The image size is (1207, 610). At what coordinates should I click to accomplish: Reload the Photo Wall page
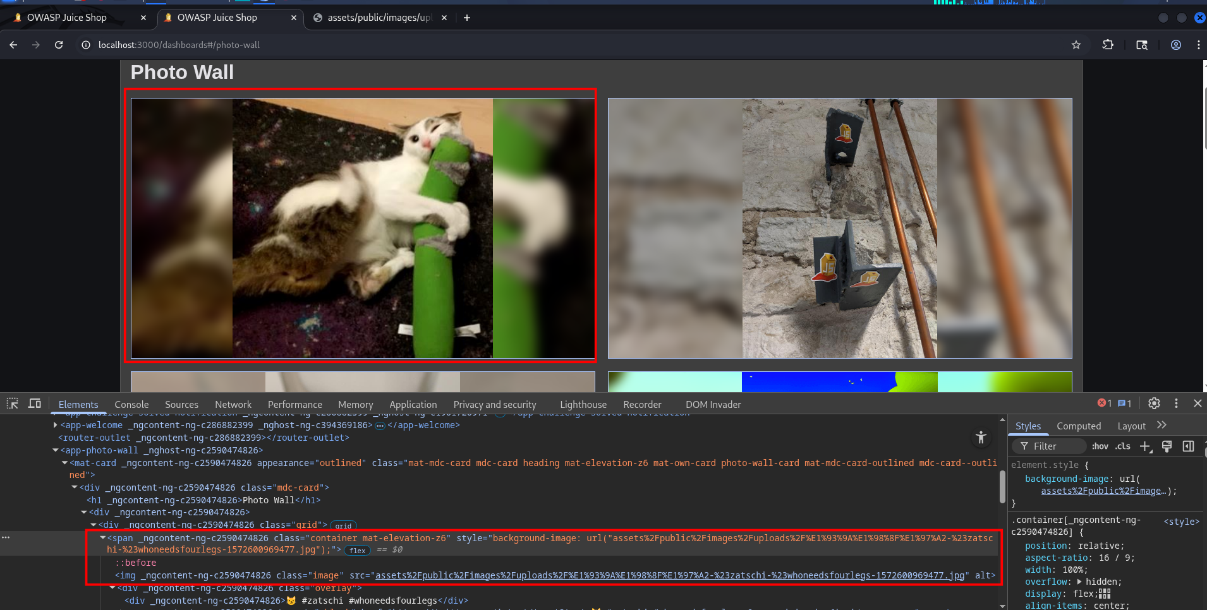(x=59, y=45)
